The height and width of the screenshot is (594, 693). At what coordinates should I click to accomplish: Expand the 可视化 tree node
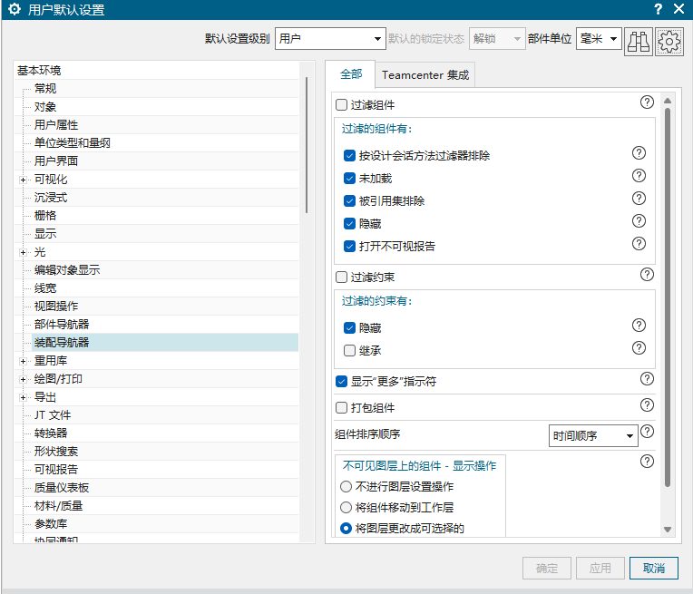point(23,180)
